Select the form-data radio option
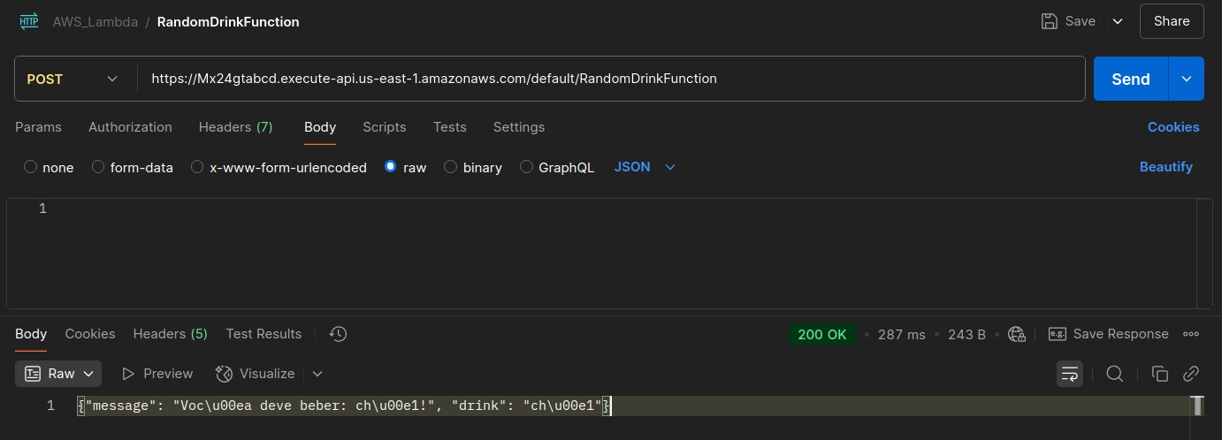Screen dimensions: 1222x440 coord(98,167)
